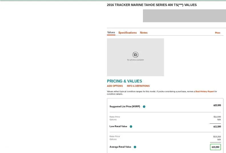Follow the Boat History Report link
Viewport: 226px width, 153px height.
click(205, 92)
